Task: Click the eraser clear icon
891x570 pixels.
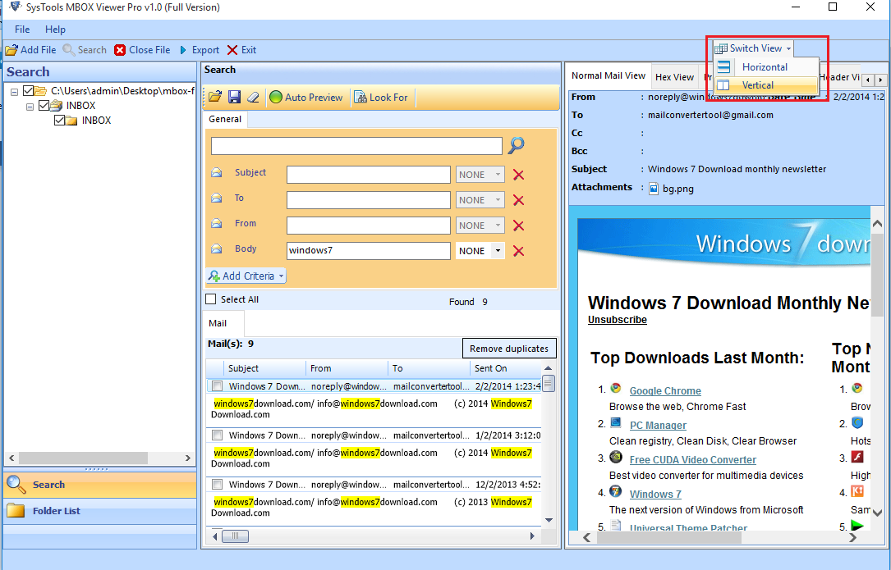Action: point(253,97)
